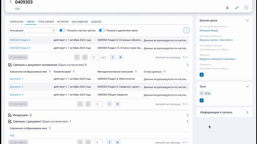Expand Связано с документ (Один-ко-многим): 1 arrow

188,122
